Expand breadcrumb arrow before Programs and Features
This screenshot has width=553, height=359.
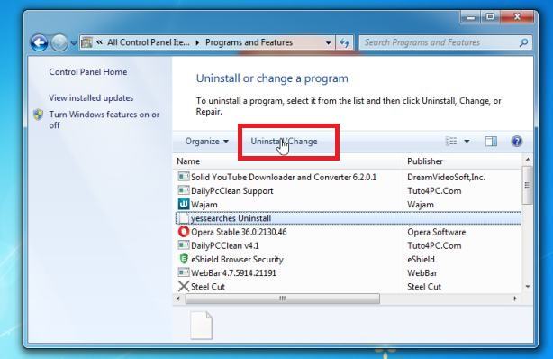coord(197,42)
